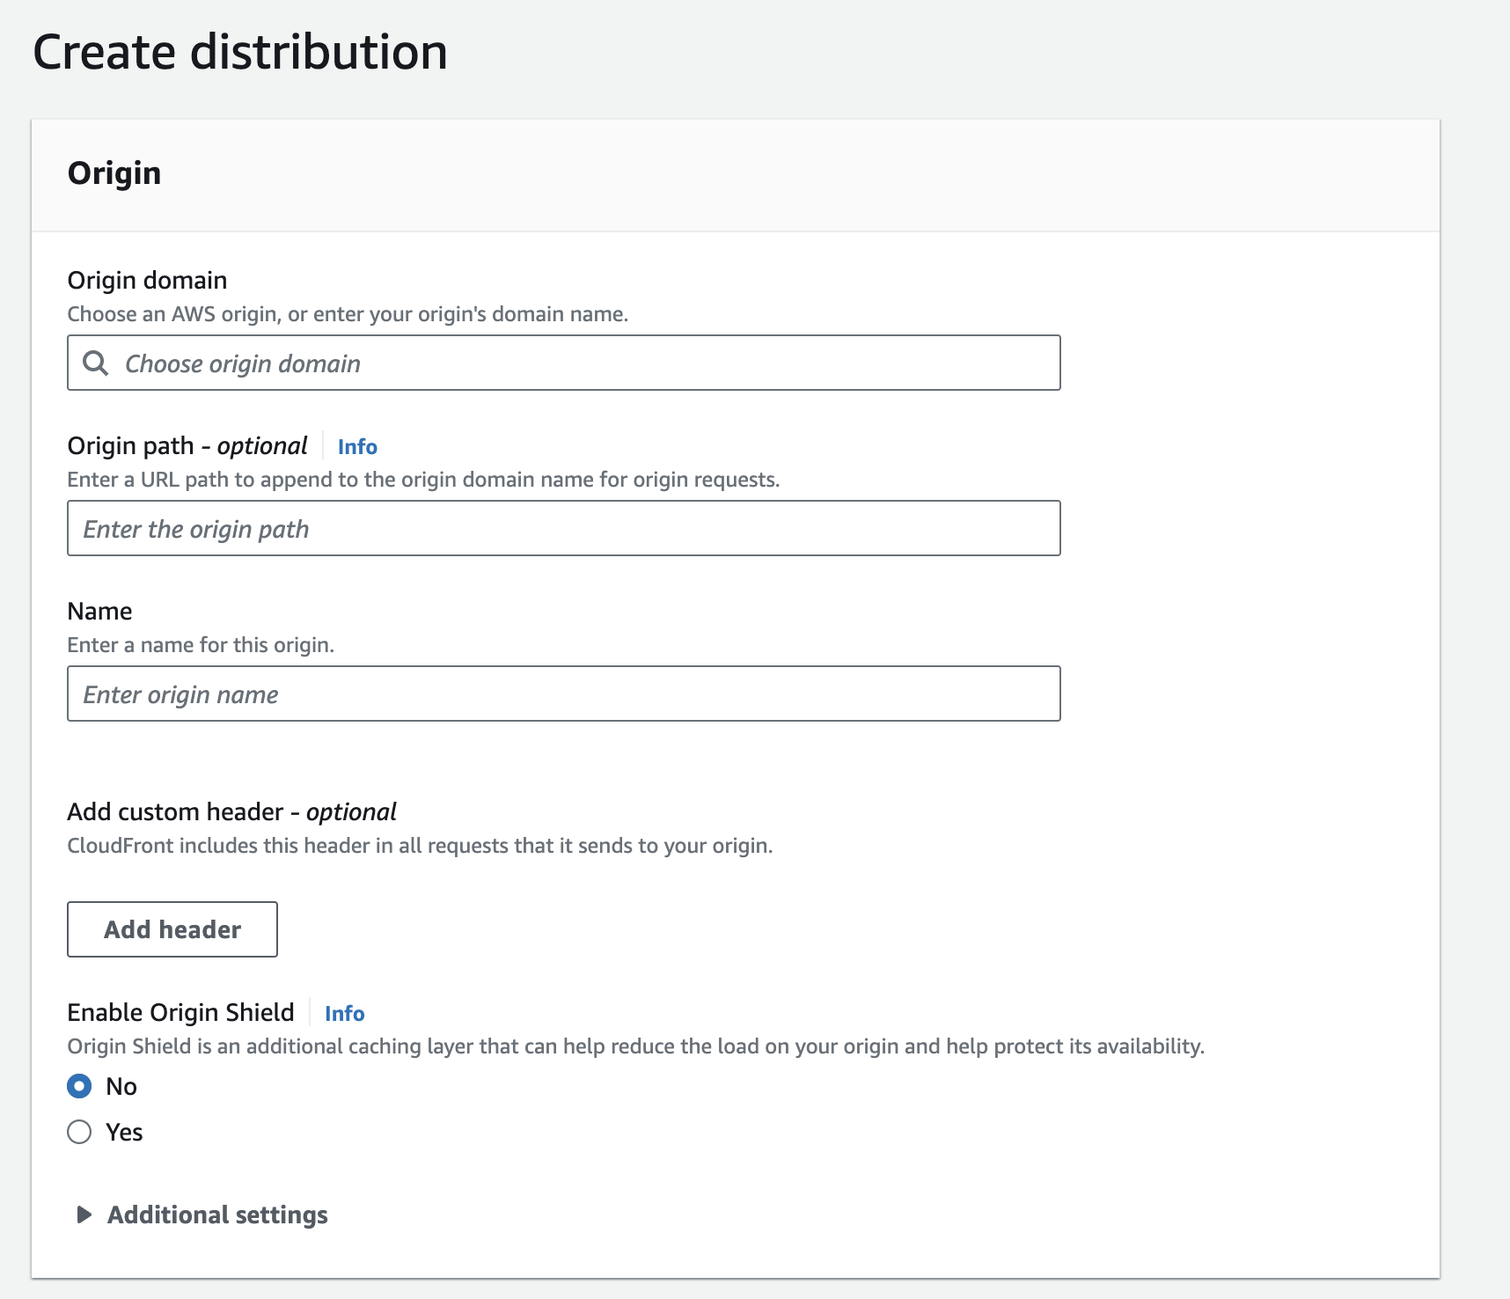Open Info link next to Enable Origin Shield

[x=344, y=1014]
